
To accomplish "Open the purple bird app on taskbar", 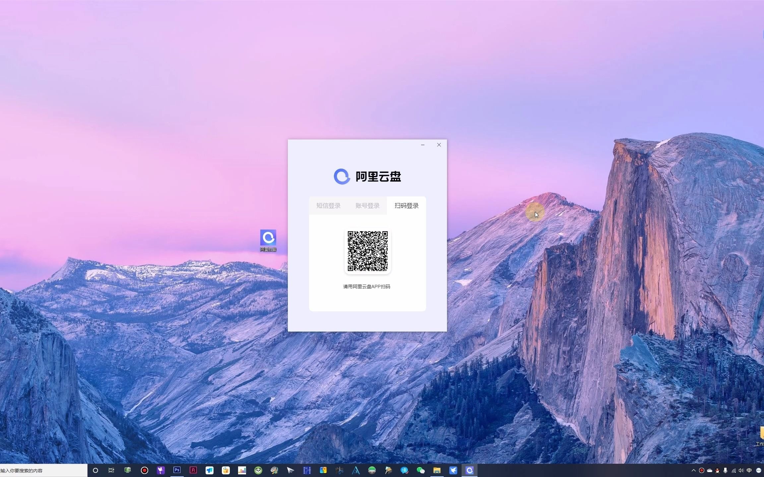I will [160, 470].
